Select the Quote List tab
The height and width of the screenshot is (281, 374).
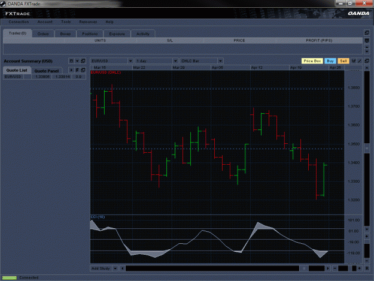[17, 70]
